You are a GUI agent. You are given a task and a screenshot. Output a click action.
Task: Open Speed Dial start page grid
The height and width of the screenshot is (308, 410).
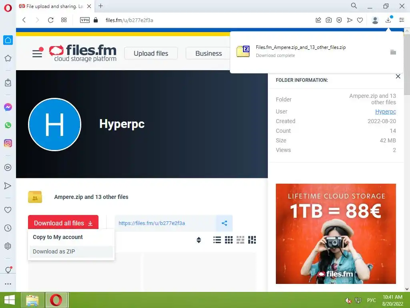(x=64, y=20)
